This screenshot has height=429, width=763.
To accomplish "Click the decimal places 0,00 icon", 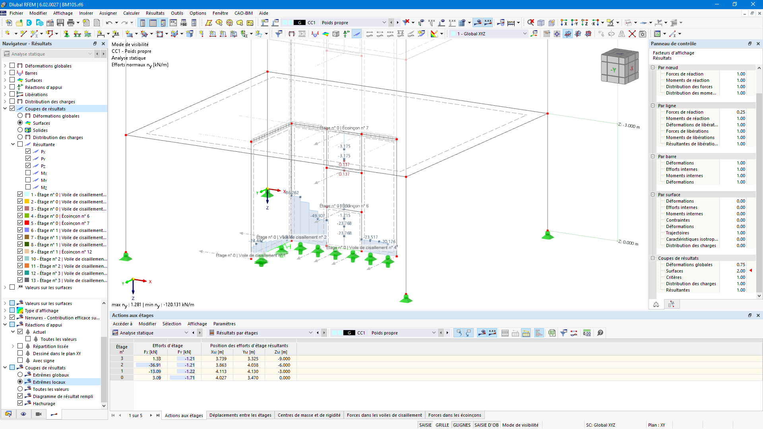I will (x=587, y=333).
